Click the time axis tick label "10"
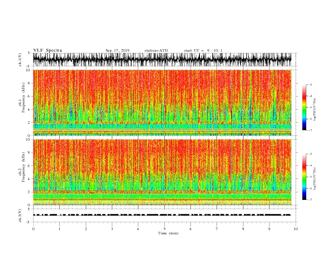This screenshot has height=257, width=333. click(x=296, y=229)
